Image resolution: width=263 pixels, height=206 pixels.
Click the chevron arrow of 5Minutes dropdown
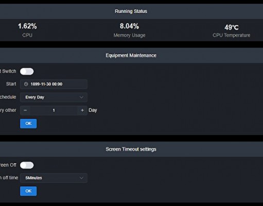coord(81,178)
